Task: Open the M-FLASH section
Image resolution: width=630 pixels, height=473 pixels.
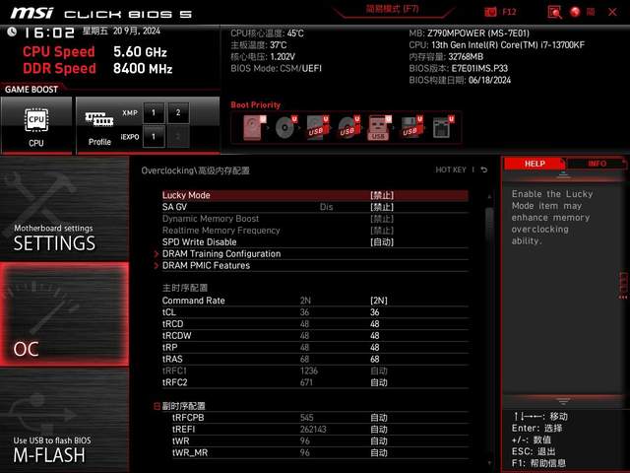Action: (64, 421)
